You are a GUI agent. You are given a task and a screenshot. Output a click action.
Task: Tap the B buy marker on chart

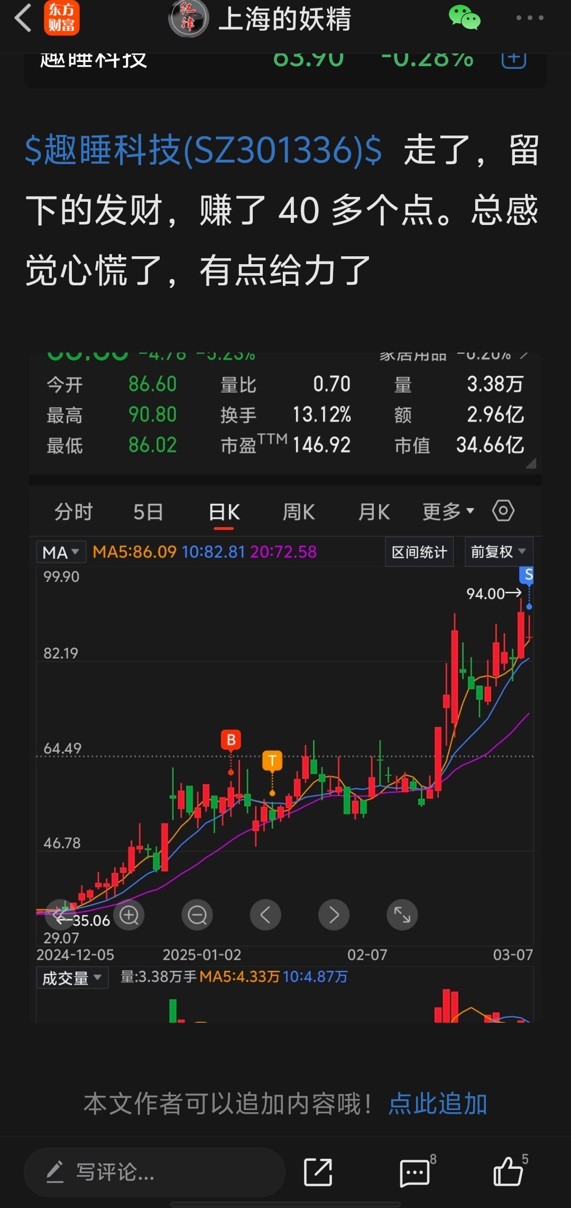(x=231, y=740)
